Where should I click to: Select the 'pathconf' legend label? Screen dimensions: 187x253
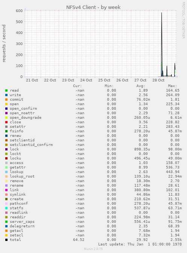tap(19, 204)
